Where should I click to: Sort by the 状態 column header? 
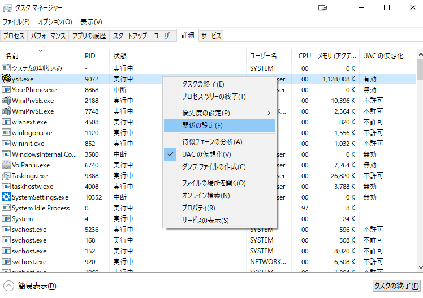tap(178, 56)
